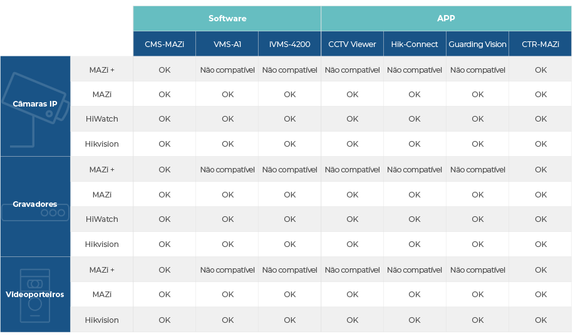Select the Software header group
This screenshot has width=573, height=336.
tap(227, 18)
